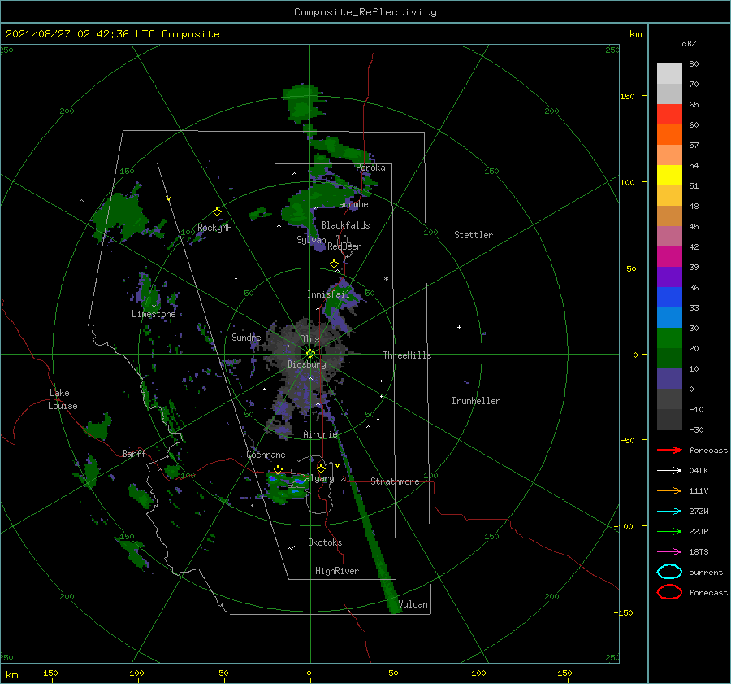
Task: Select the vivid orange legend color swatch
Action: pyautogui.click(x=669, y=134)
